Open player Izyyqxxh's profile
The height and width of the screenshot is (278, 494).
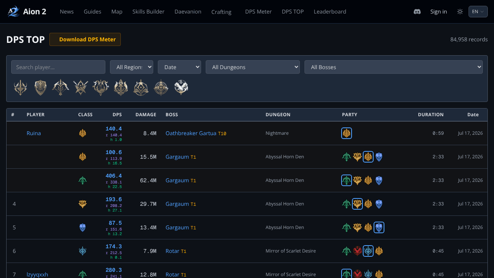(x=37, y=275)
